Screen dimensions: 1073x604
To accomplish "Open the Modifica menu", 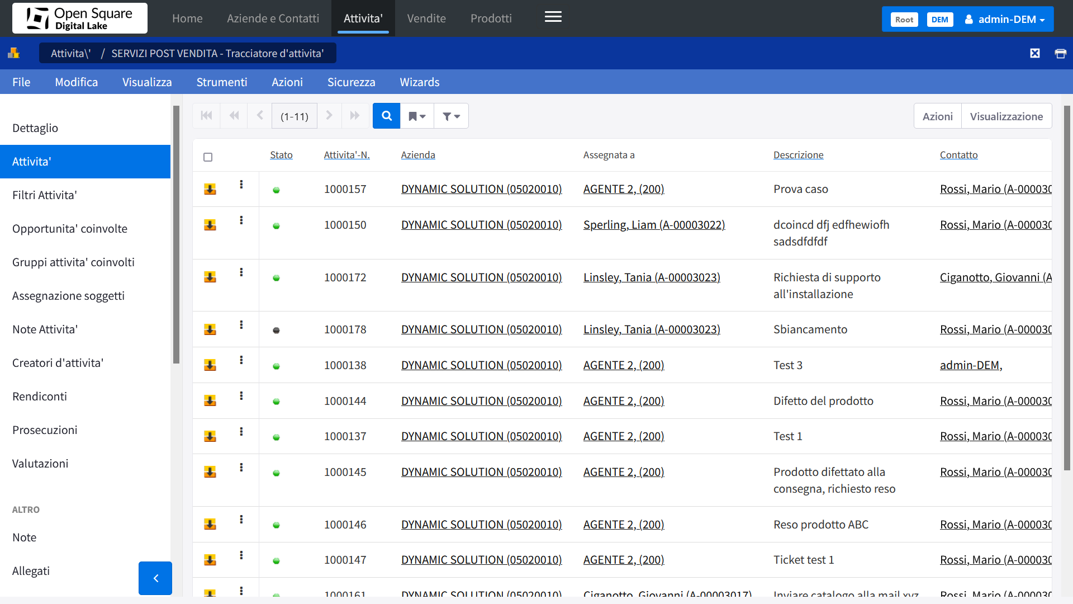I will (x=77, y=82).
